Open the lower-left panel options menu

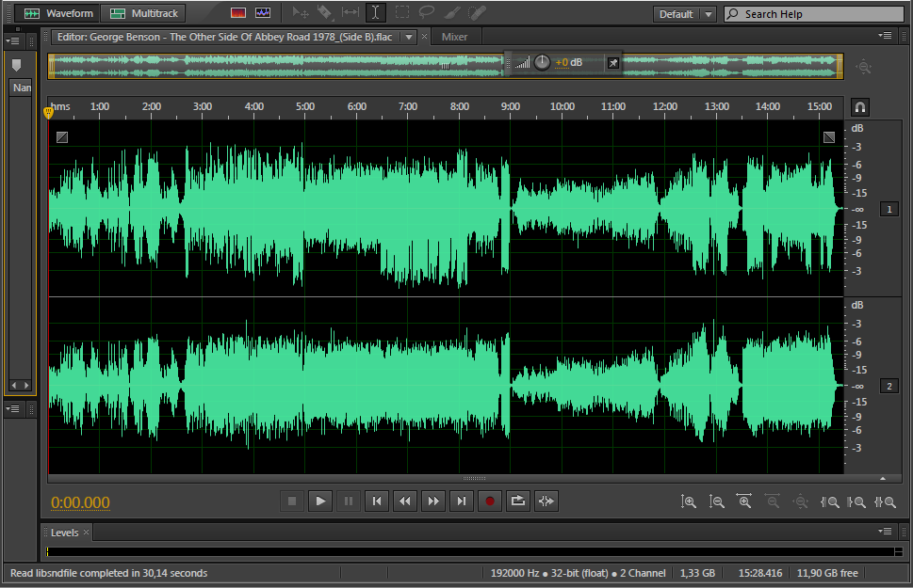click(x=12, y=409)
